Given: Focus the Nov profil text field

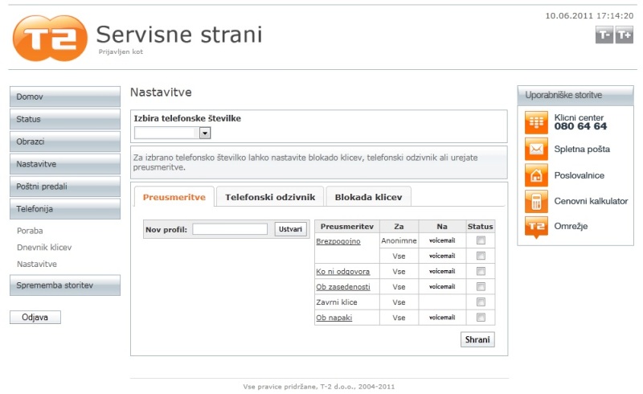Looking at the screenshot, I should tap(230, 229).
